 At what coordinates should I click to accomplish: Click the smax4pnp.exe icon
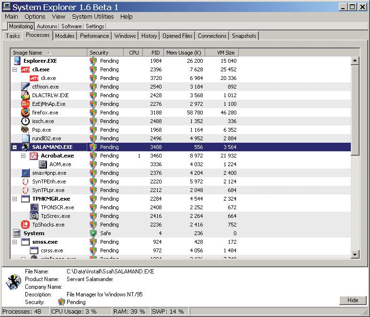25,173
